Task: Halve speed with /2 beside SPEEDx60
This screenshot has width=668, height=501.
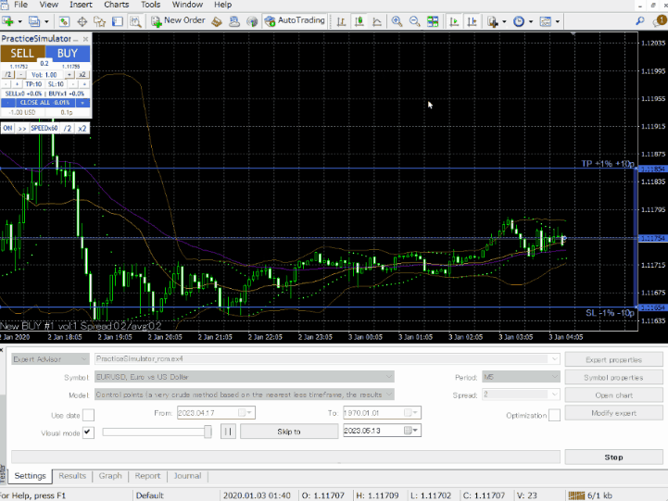Action: pyautogui.click(x=68, y=128)
